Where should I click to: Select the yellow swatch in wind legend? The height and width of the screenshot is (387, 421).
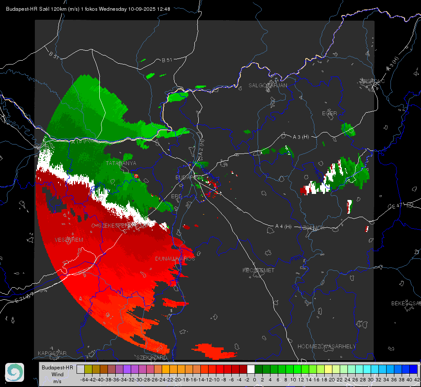(329, 369)
